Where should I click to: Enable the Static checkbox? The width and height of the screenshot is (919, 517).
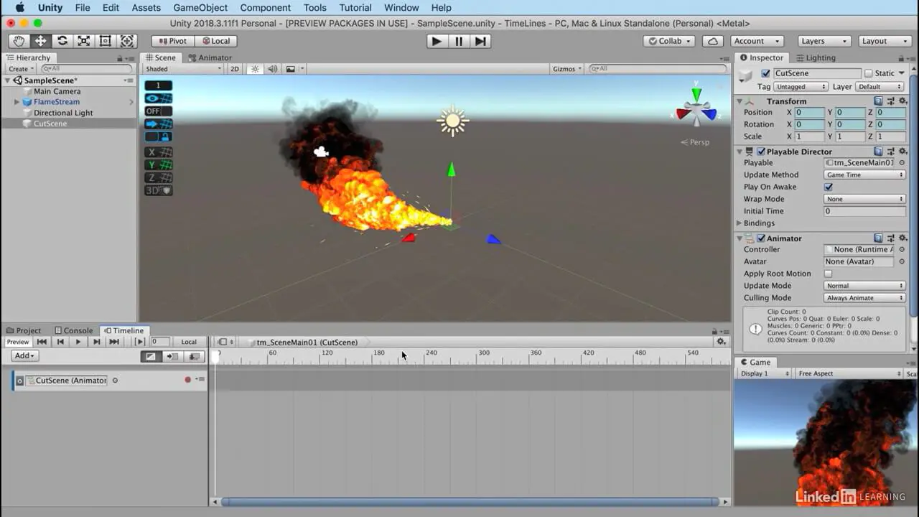[868, 73]
